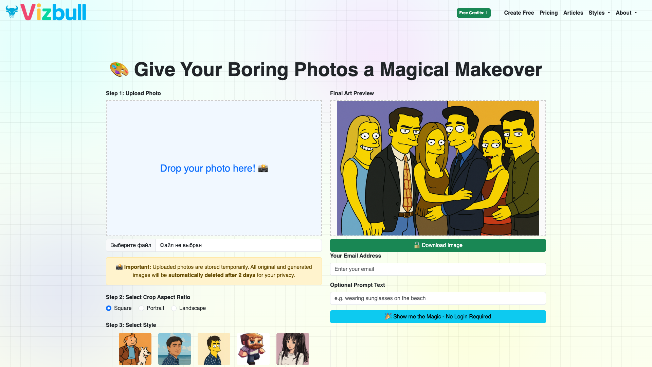Image resolution: width=652 pixels, height=367 pixels.
Task: Choose the beach portrait painting style
Action: point(175,349)
